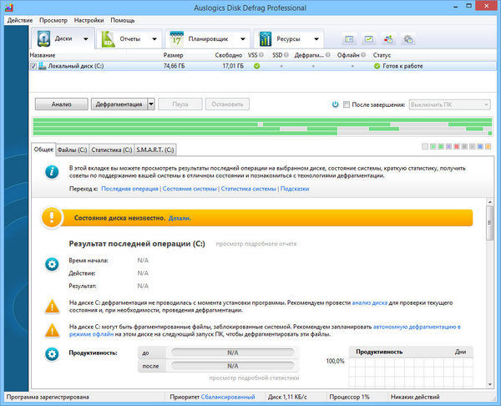The width and height of the screenshot is (501, 406).
Task: Open the Действие menu
Action: (x=20, y=20)
